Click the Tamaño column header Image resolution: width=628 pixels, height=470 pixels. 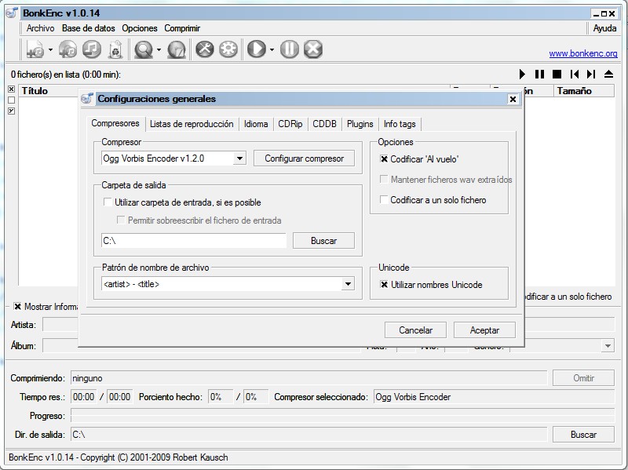(584, 91)
